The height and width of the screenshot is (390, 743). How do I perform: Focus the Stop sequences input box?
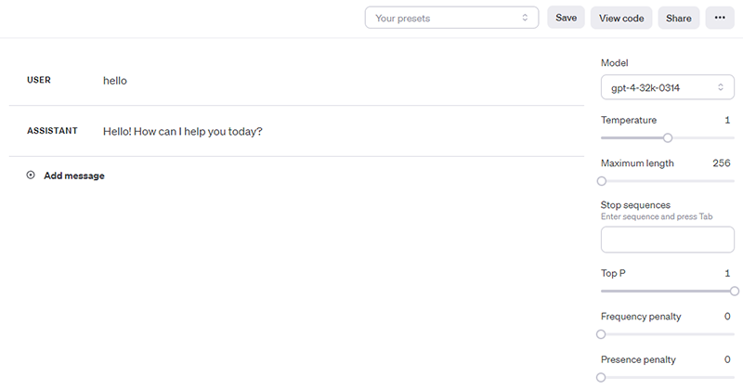(x=667, y=239)
